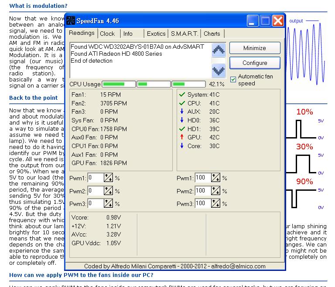Click the second CPU usage bar
The image size is (335, 287).
[x=154, y=84]
